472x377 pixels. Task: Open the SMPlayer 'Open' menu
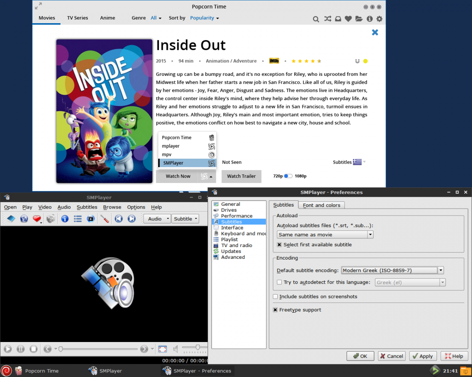pyautogui.click(x=10, y=207)
